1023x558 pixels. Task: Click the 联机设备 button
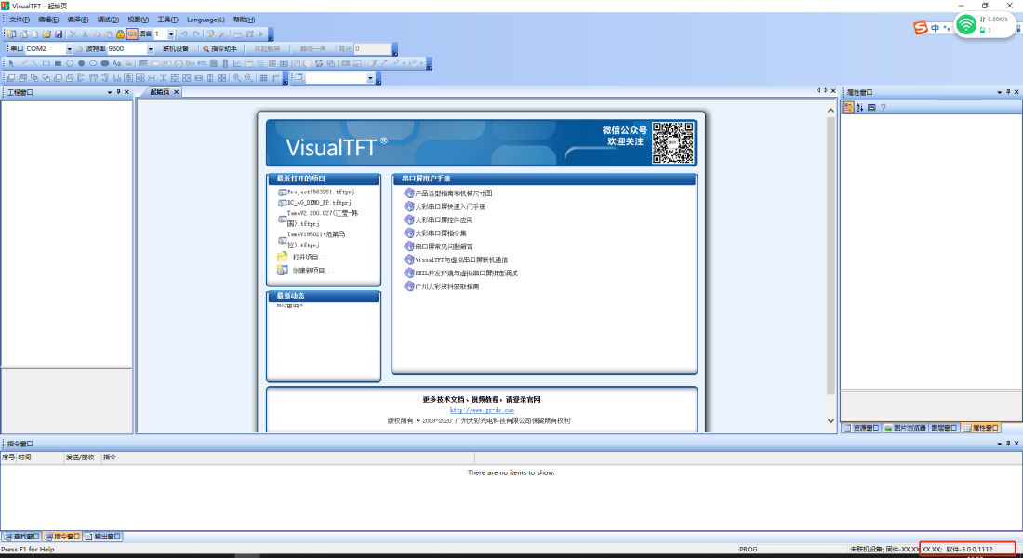coord(175,48)
